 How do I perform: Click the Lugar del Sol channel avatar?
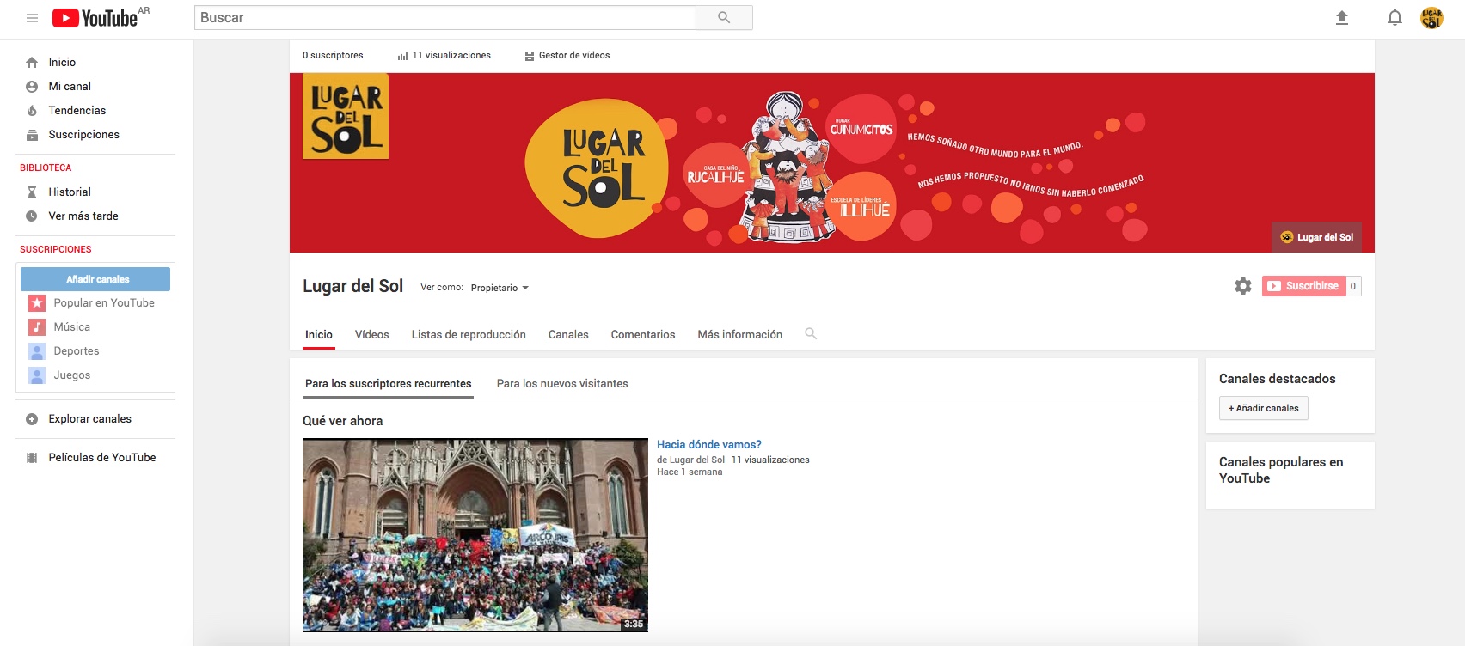coord(346,116)
